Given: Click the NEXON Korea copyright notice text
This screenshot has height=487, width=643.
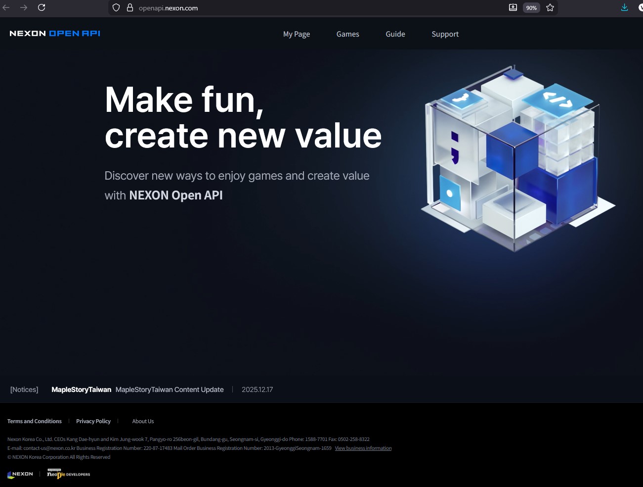Looking at the screenshot, I should click(59, 457).
